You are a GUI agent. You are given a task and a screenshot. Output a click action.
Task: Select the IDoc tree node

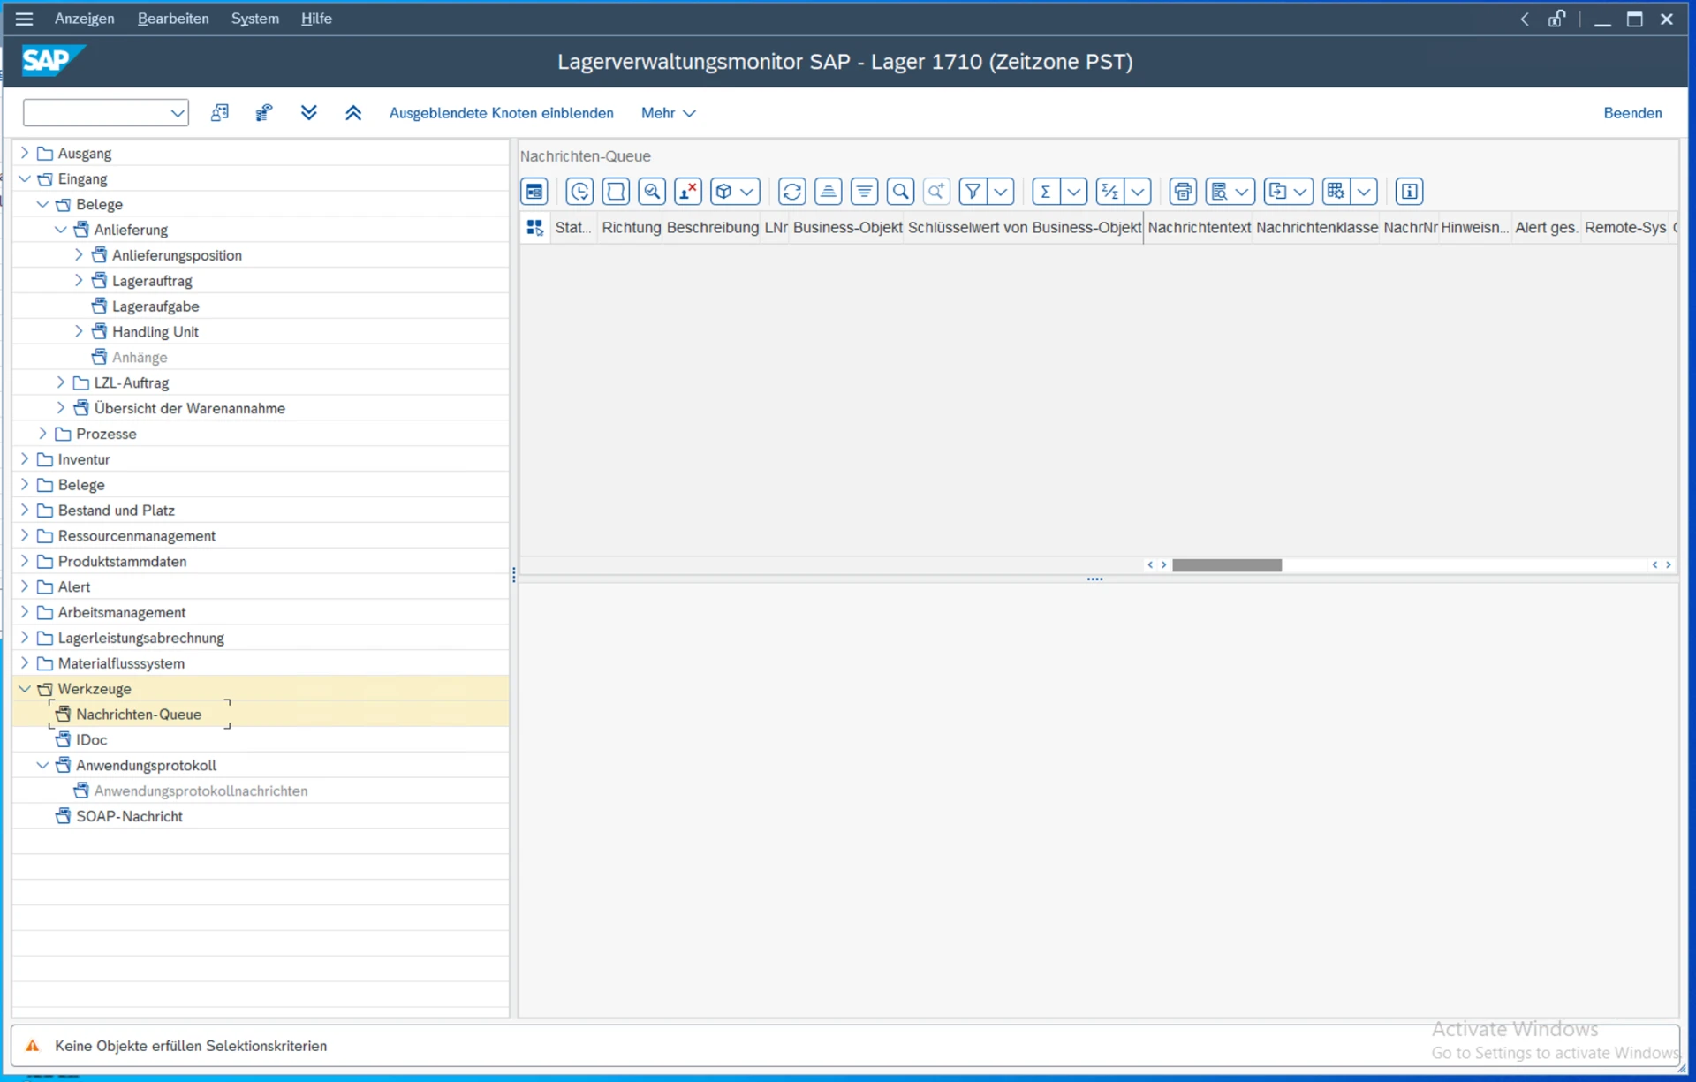coord(91,740)
